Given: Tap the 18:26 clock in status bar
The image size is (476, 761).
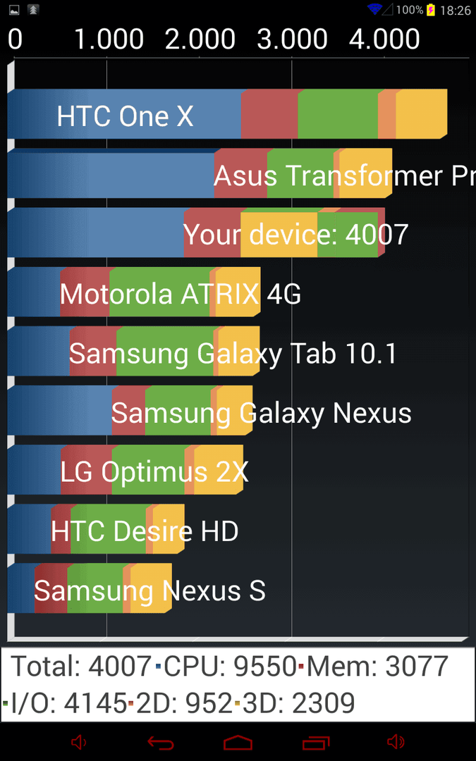Looking at the screenshot, I should pyautogui.click(x=455, y=10).
